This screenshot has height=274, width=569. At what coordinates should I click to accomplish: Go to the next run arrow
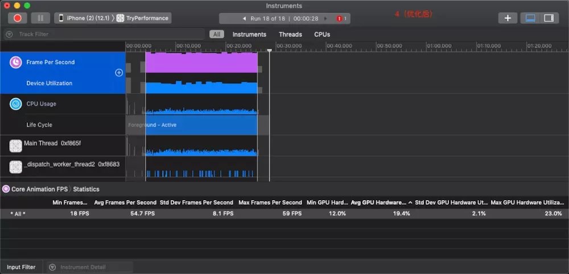(x=325, y=19)
